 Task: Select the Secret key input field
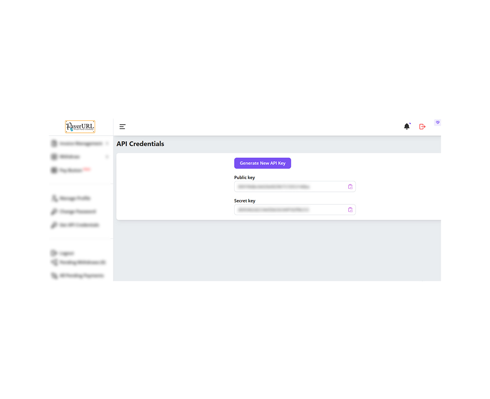[x=291, y=210]
